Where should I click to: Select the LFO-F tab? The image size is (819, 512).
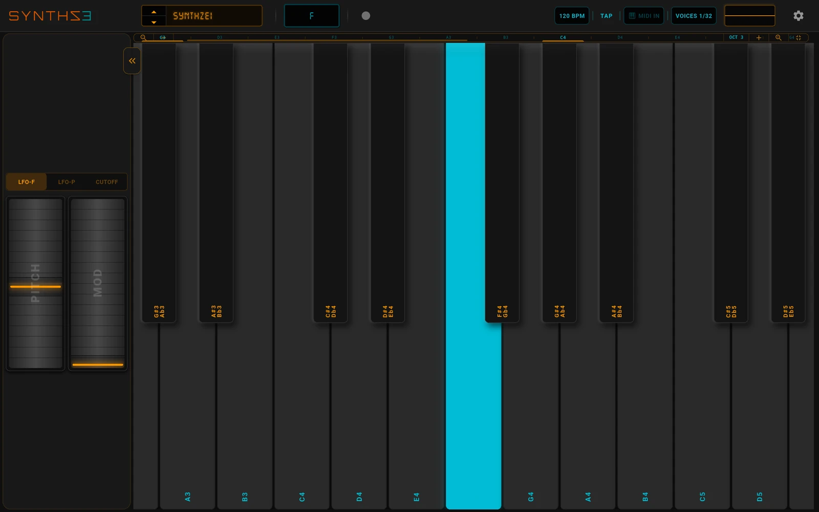coord(27,182)
